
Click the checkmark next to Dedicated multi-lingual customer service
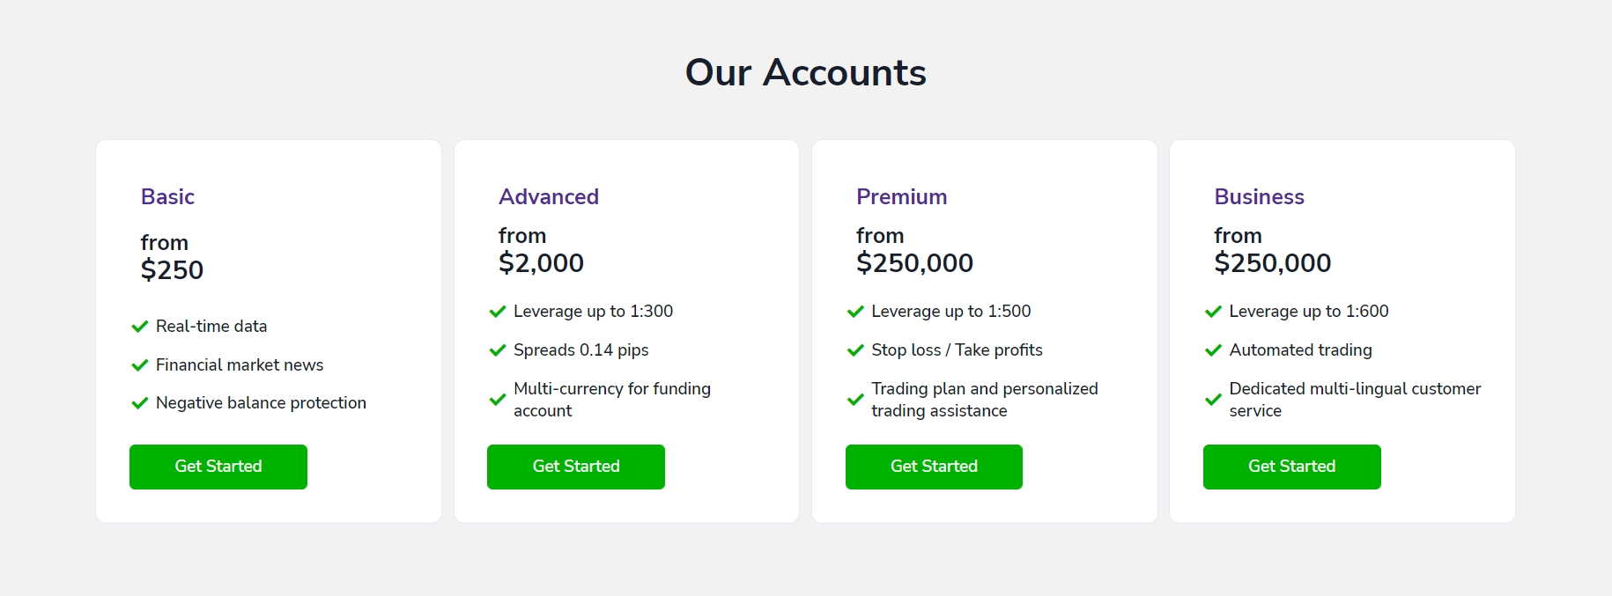pyautogui.click(x=1213, y=400)
